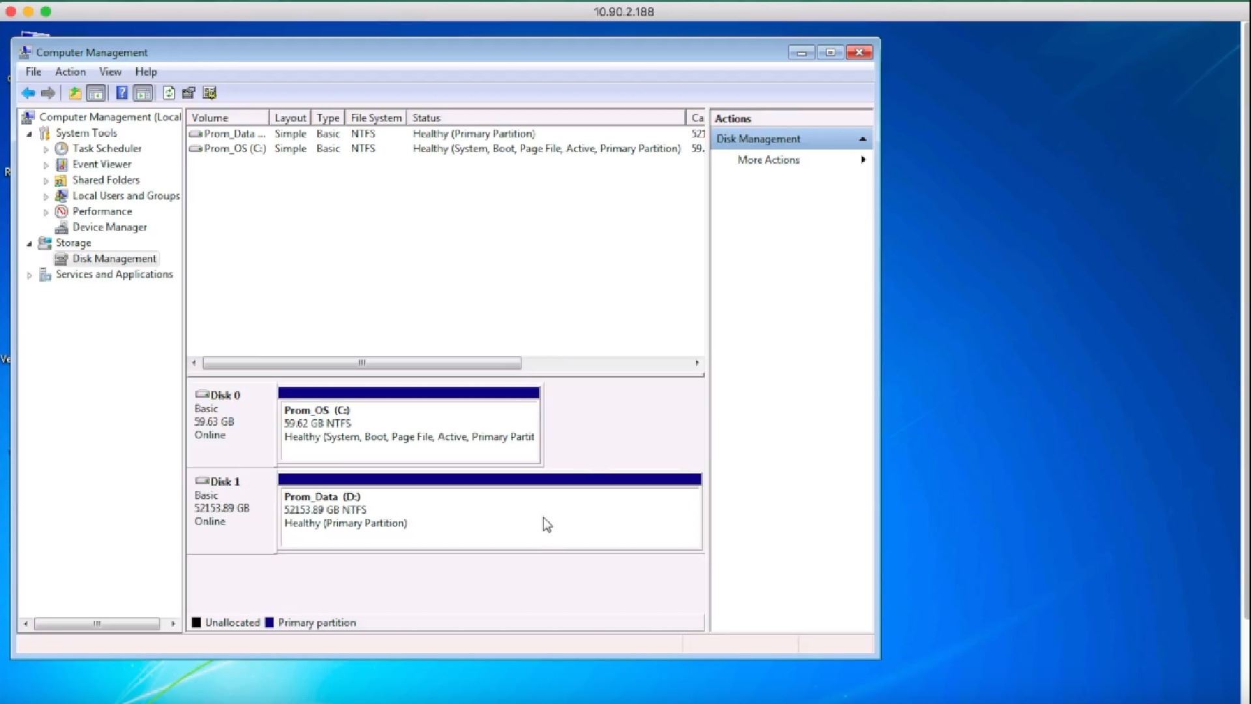Click the 'Healthy (System, Boot...' status in Prom_OS row
1251x704 pixels.
coord(547,149)
